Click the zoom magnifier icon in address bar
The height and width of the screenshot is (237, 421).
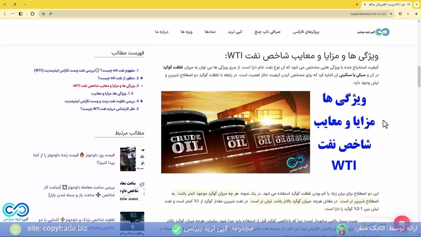(50, 14)
